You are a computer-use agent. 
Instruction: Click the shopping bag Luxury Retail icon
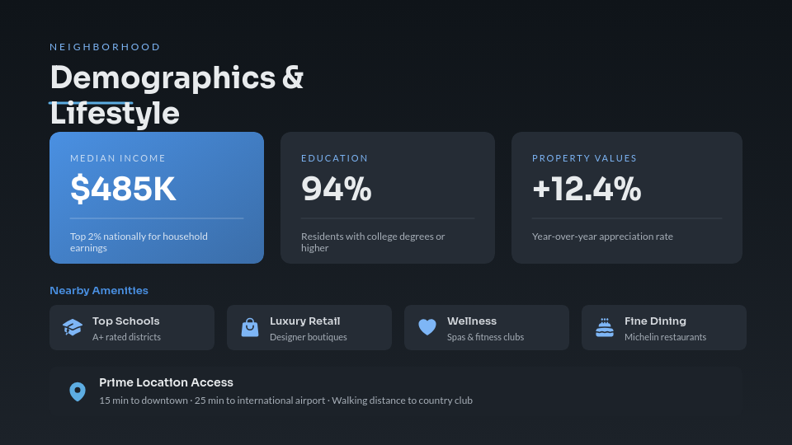250,327
